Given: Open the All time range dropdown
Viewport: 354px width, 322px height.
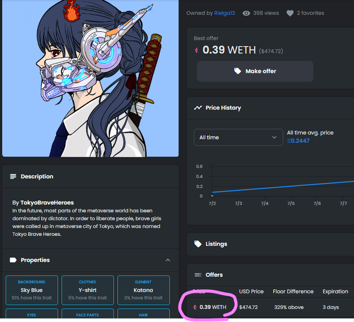Looking at the screenshot, I should pyautogui.click(x=238, y=137).
